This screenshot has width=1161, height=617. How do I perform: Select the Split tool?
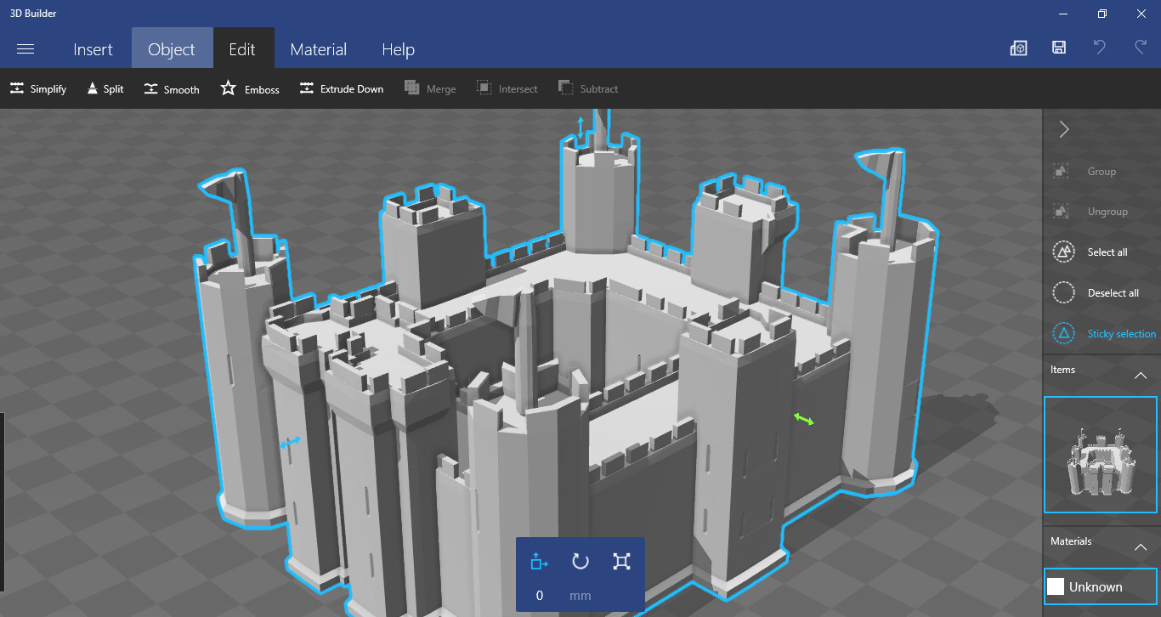point(105,88)
